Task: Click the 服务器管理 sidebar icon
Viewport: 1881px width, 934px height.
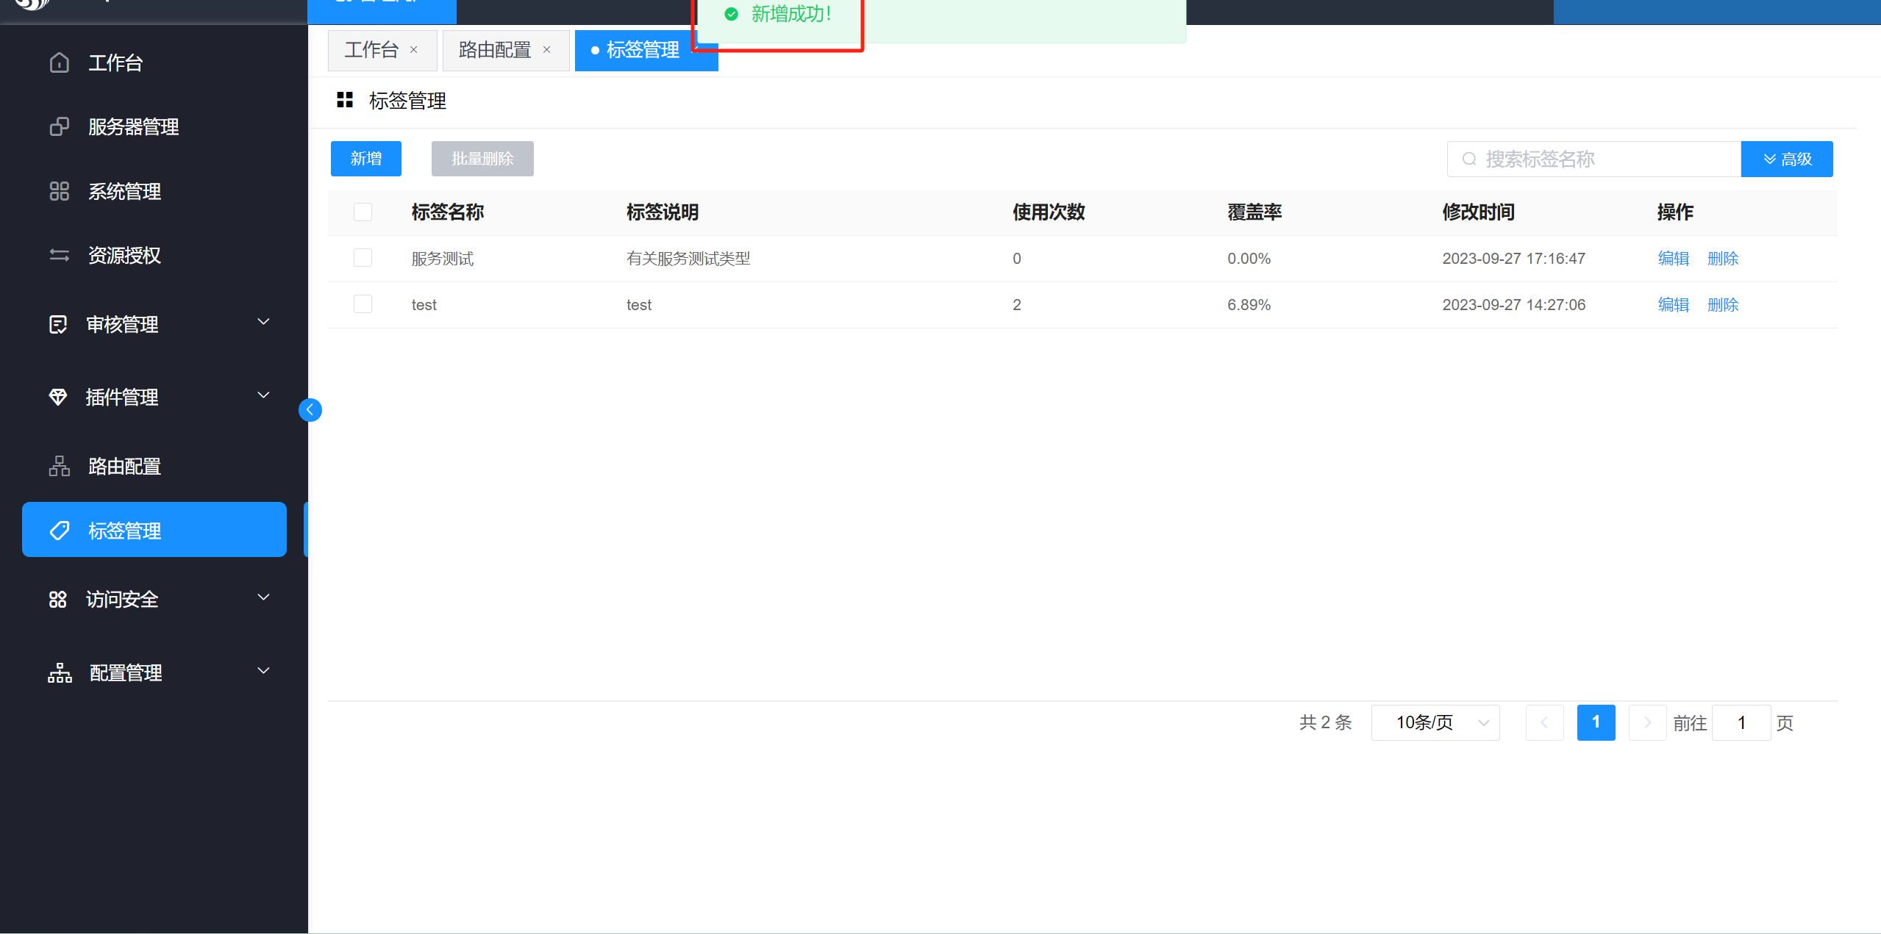Action: (x=60, y=127)
